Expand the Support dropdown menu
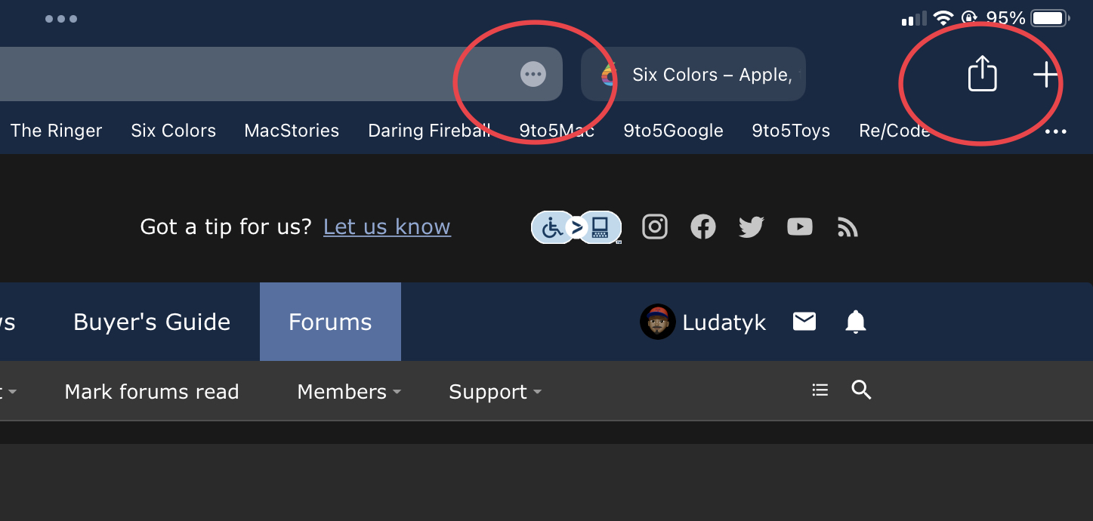 [x=495, y=392]
